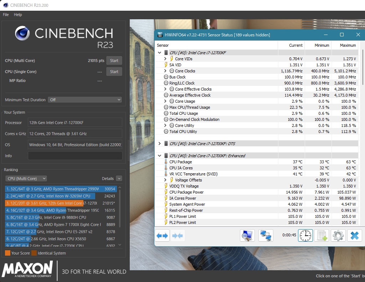The image size is (365, 282).
Task: Select the Xeon X5650 ranking entry
Action: pos(61,239)
